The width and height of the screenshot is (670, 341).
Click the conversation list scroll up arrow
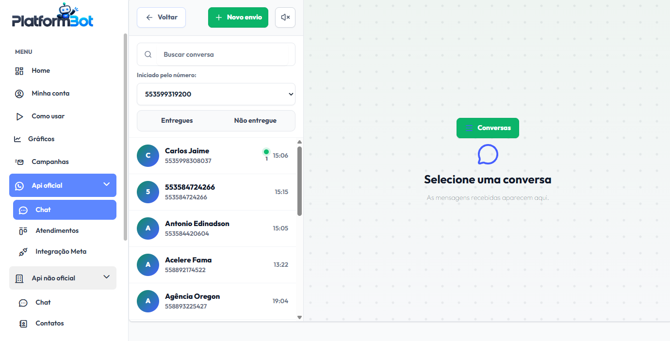click(x=299, y=142)
